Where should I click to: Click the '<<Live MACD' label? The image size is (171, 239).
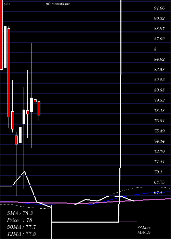pos(144,230)
